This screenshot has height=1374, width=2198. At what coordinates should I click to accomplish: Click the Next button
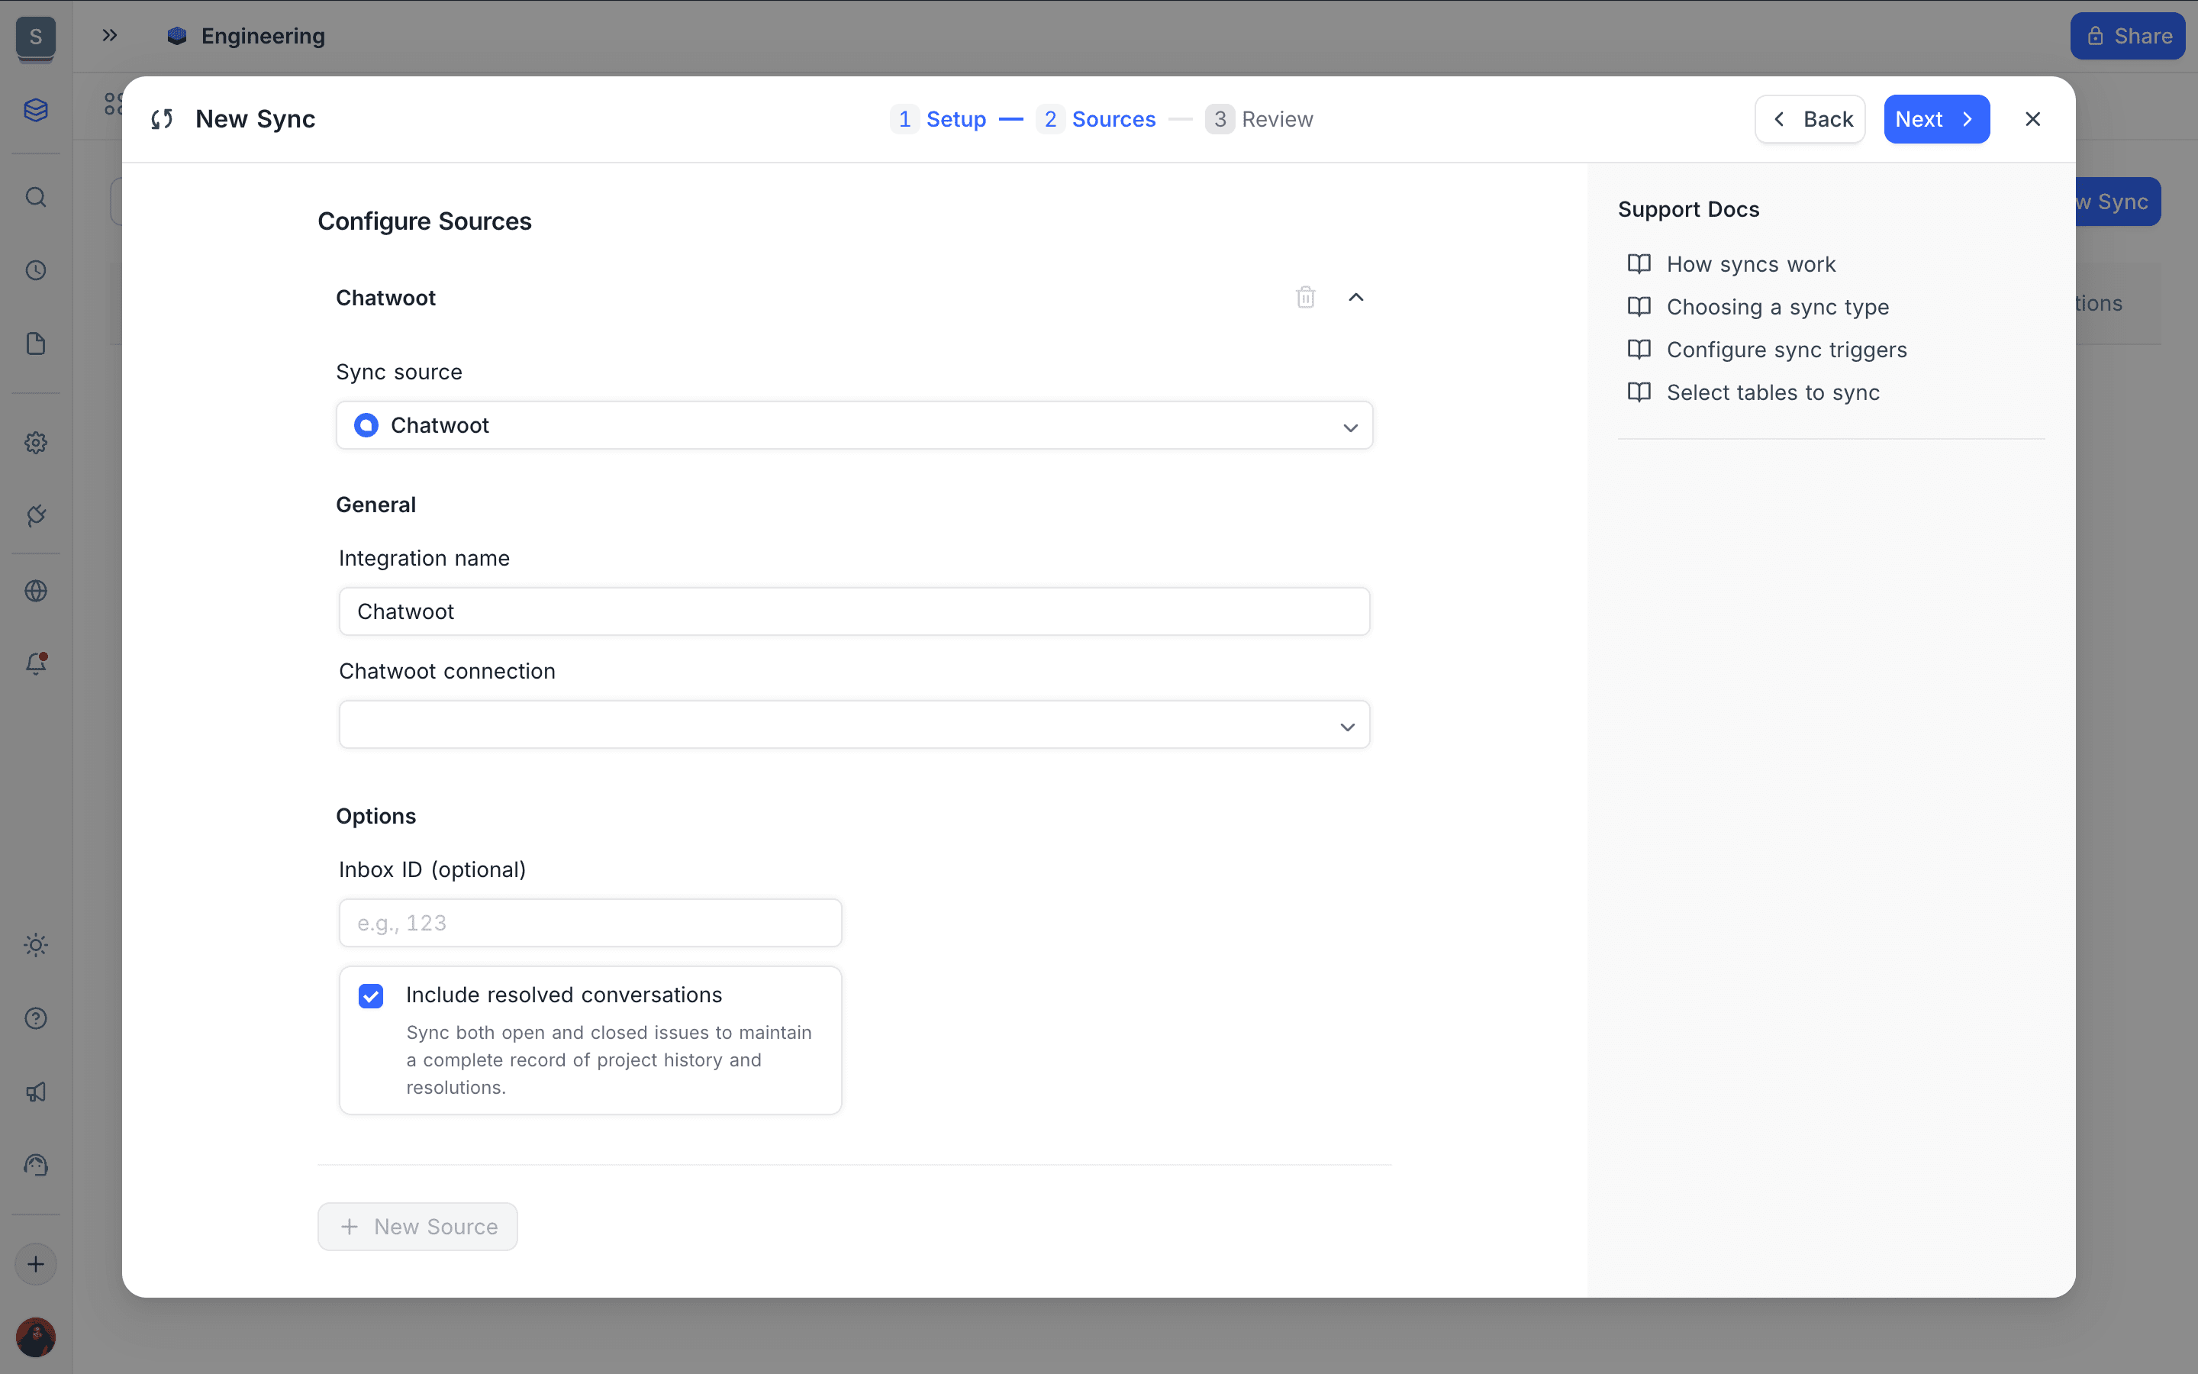pos(1935,118)
